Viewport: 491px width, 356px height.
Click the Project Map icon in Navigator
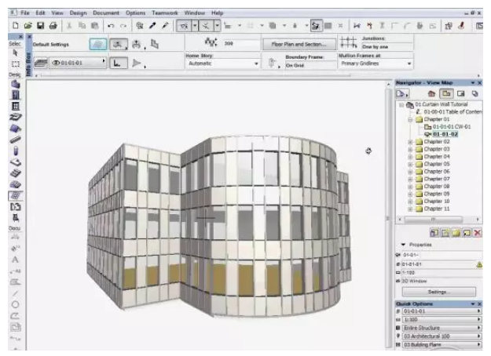coord(431,93)
